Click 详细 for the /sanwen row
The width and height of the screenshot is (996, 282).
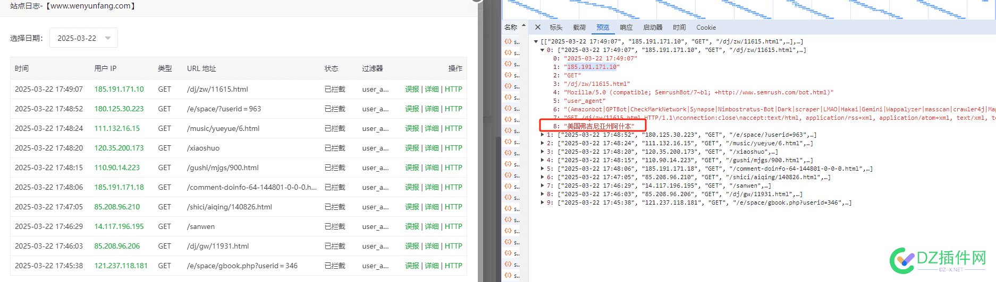tap(432, 226)
